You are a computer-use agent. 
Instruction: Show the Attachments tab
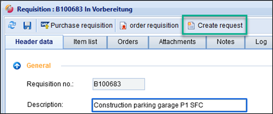[x=177, y=42]
